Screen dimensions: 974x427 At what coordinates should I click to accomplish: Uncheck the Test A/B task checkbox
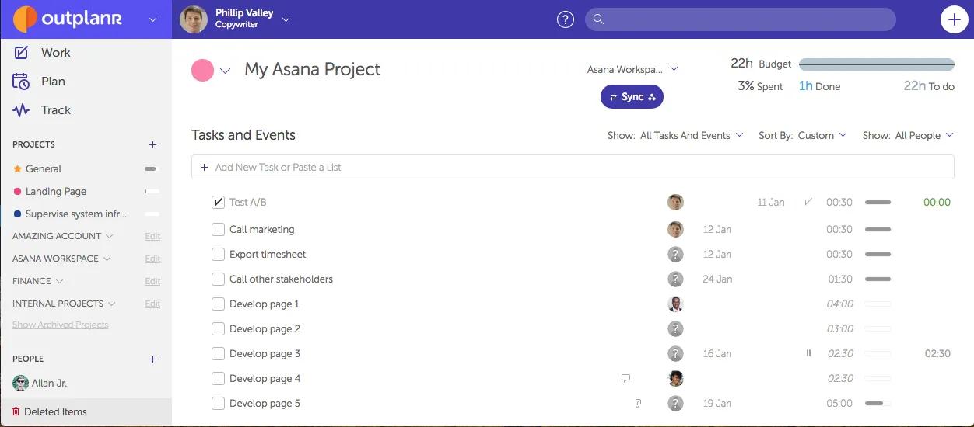click(x=218, y=202)
